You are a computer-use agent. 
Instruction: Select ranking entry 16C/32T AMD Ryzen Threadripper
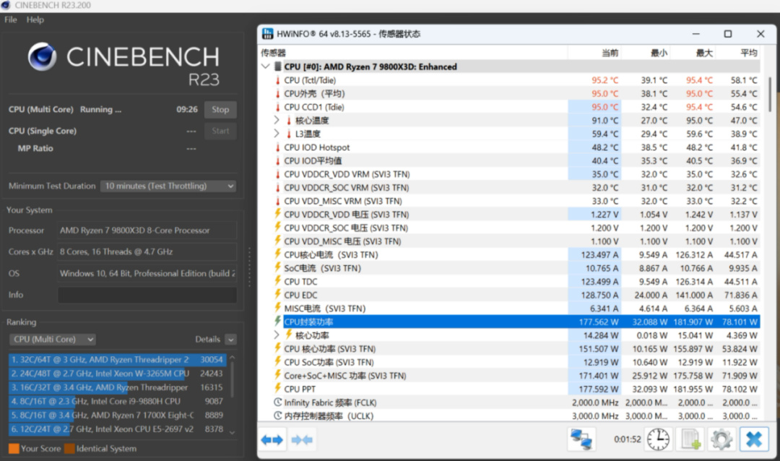point(117,387)
